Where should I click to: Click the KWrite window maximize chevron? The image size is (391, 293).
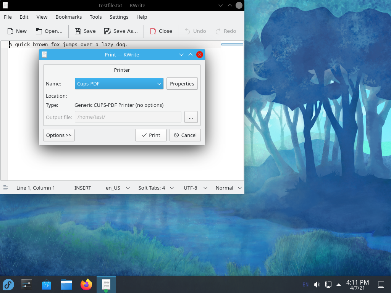230,5
